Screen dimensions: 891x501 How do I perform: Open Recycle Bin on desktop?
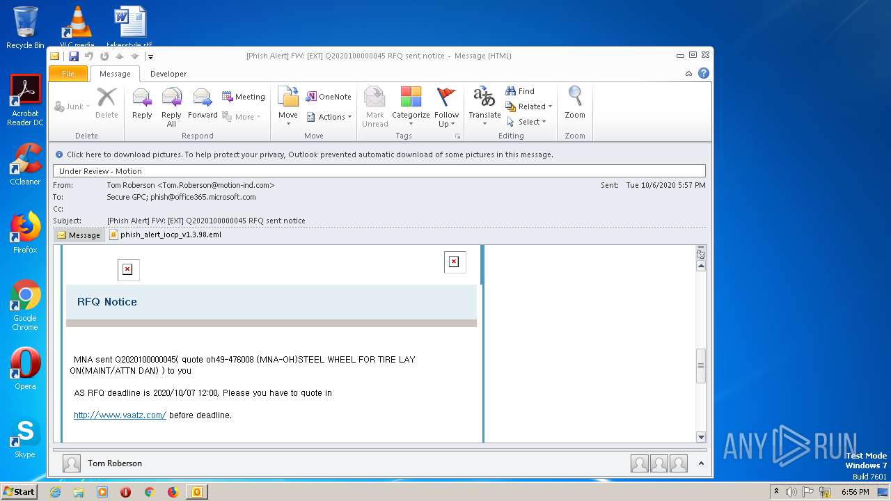25,28
